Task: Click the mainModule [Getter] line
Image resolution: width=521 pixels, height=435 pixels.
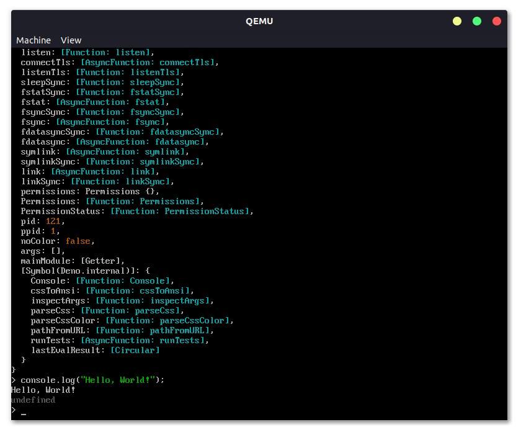Action: point(73,261)
